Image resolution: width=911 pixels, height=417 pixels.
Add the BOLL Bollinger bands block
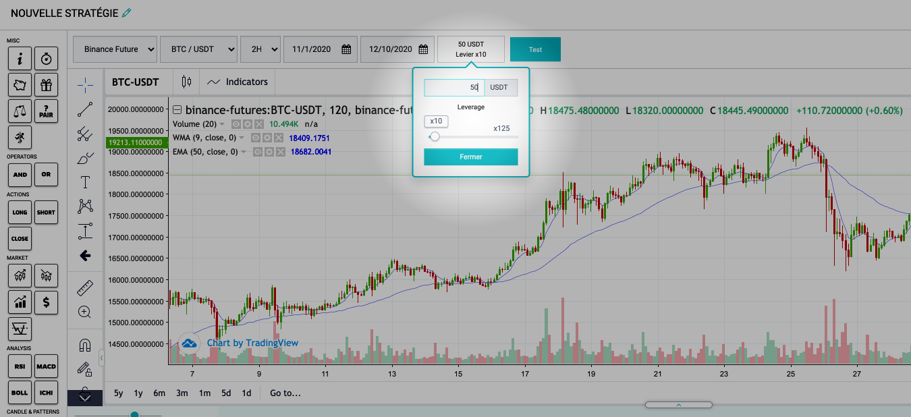(x=20, y=393)
